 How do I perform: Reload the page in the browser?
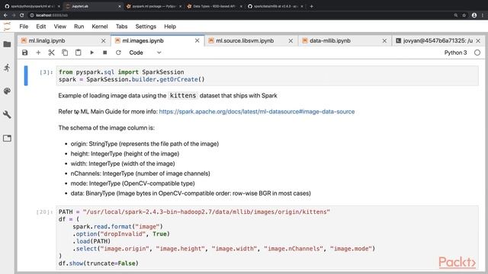(21, 15)
